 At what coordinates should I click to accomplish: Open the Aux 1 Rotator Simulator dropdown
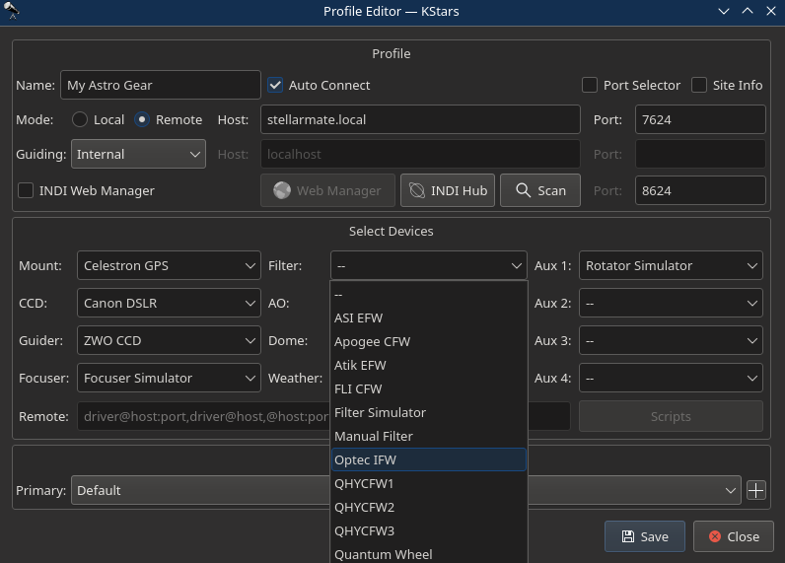[671, 266]
